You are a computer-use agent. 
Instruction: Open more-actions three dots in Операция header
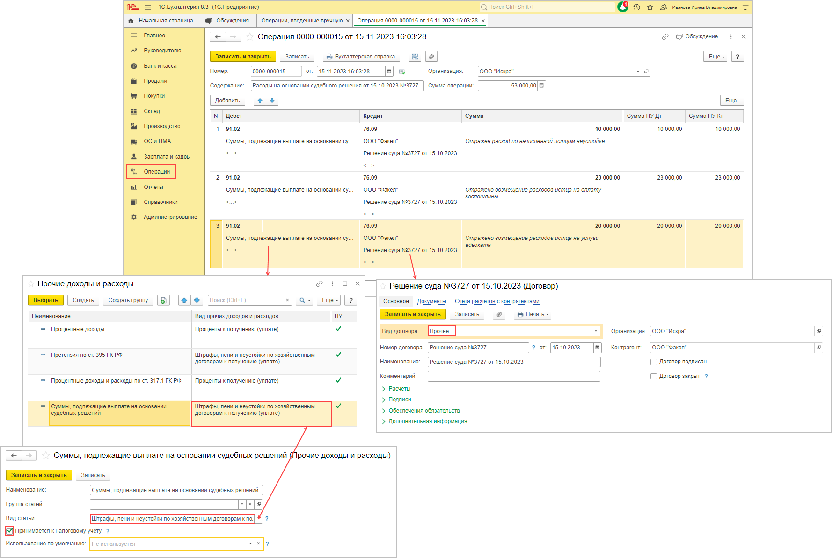(731, 36)
